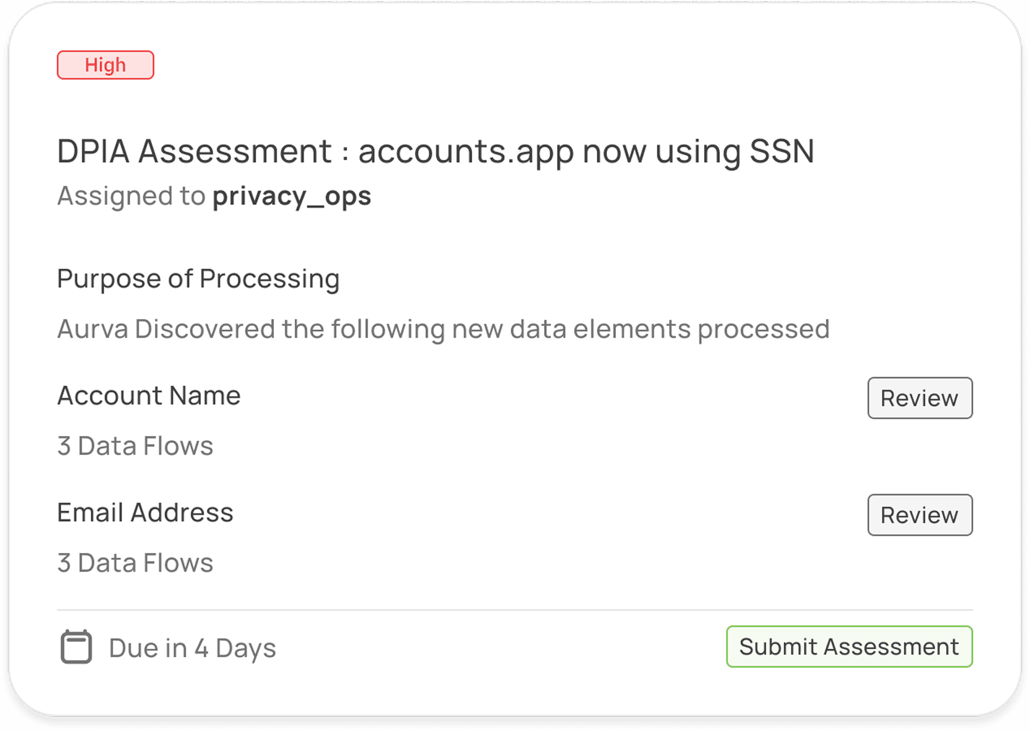Viewport: 1030px width, 731px height.
Task: Select the Account Name data element
Action: pyautogui.click(x=149, y=396)
